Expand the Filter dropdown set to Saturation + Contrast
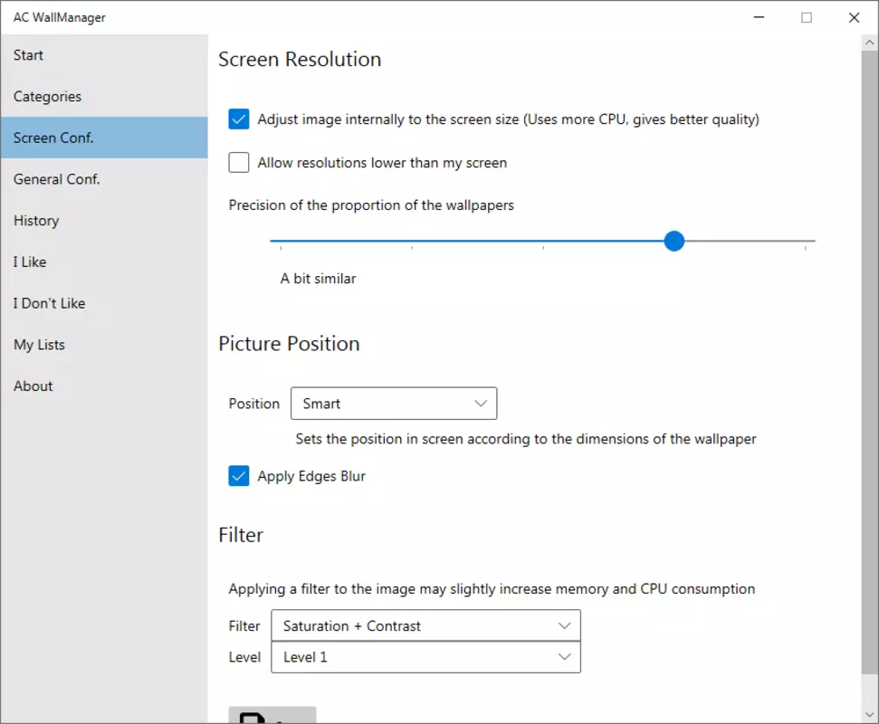The width and height of the screenshot is (879, 724). tap(426, 625)
